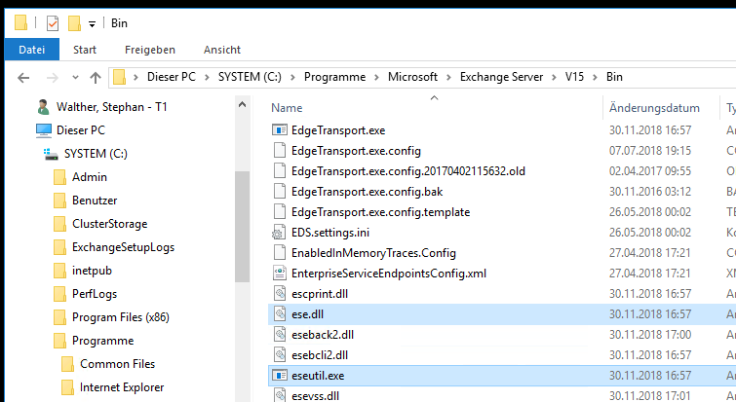
Task: Expand the chevron after Microsoft breadcrumb
Action: (448, 77)
